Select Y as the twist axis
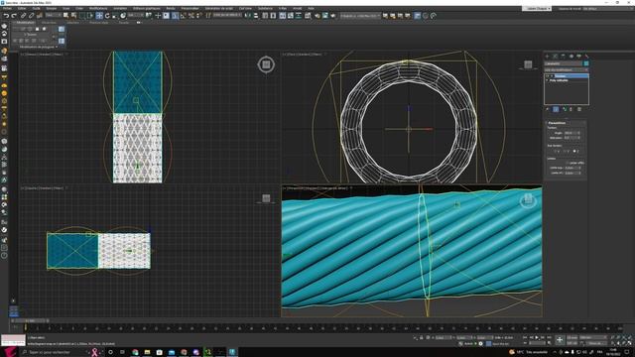635x357 pixels. 565,151
